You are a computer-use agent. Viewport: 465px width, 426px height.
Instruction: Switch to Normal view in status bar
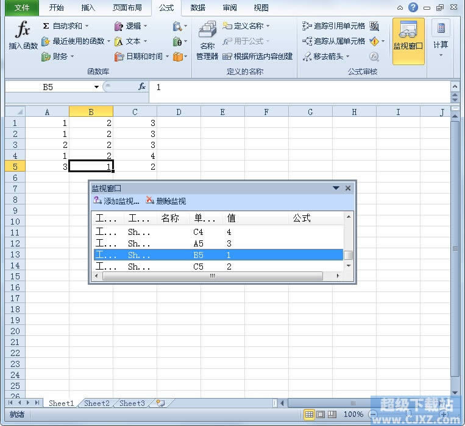point(310,414)
